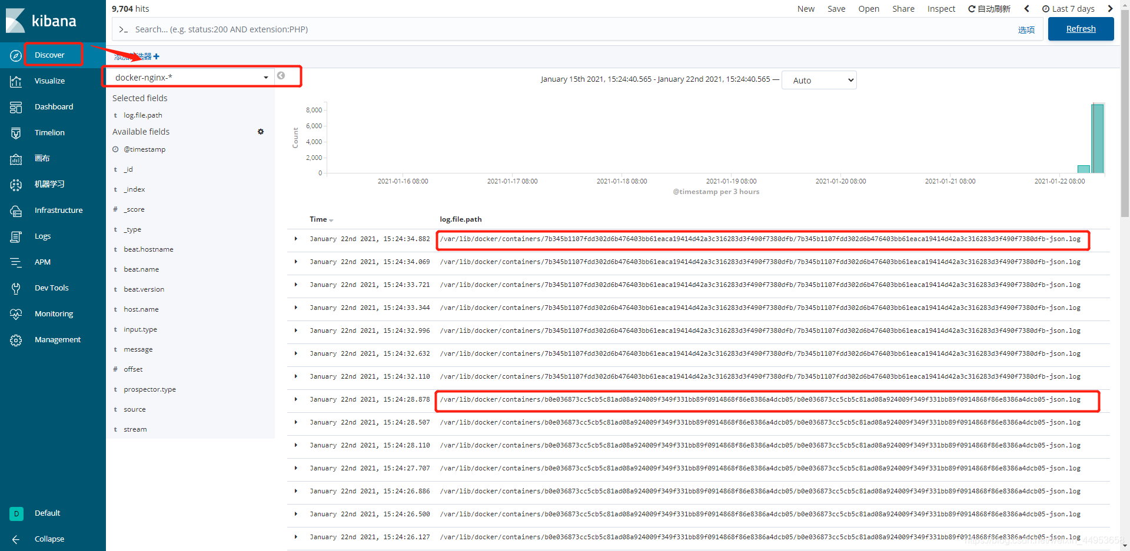Image resolution: width=1130 pixels, height=551 pixels.
Task: Select the _index field
Action: [x=134, y=189]
